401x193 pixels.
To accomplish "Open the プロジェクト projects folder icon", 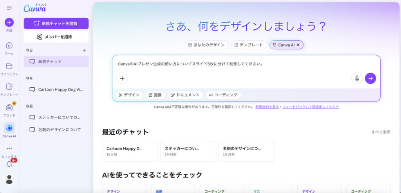I will [x=9, y=66].
